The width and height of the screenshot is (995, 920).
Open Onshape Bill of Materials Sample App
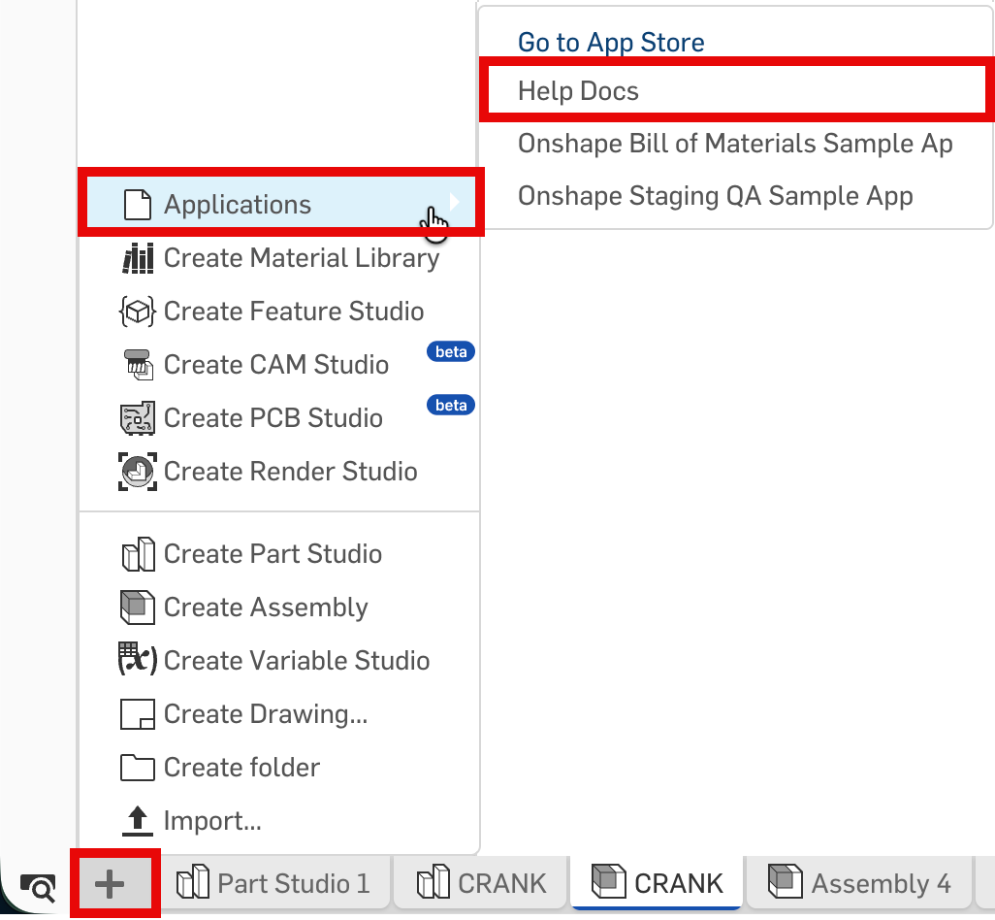(x=736, y=144)
